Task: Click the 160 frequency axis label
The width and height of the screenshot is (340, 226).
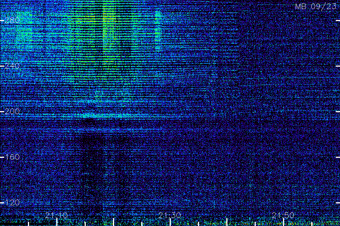Action: tap(12, 157)
